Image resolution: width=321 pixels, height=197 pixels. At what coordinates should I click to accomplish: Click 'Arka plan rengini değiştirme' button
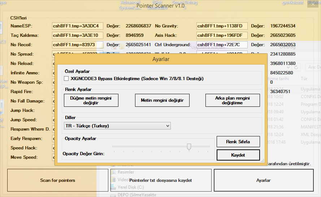coord(233,100)
